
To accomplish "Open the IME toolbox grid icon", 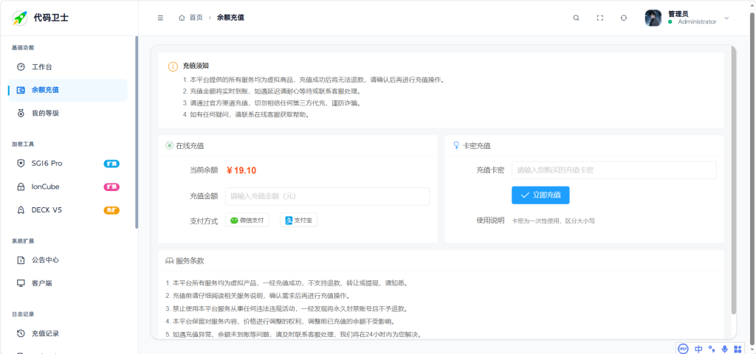I will (738, 349).
